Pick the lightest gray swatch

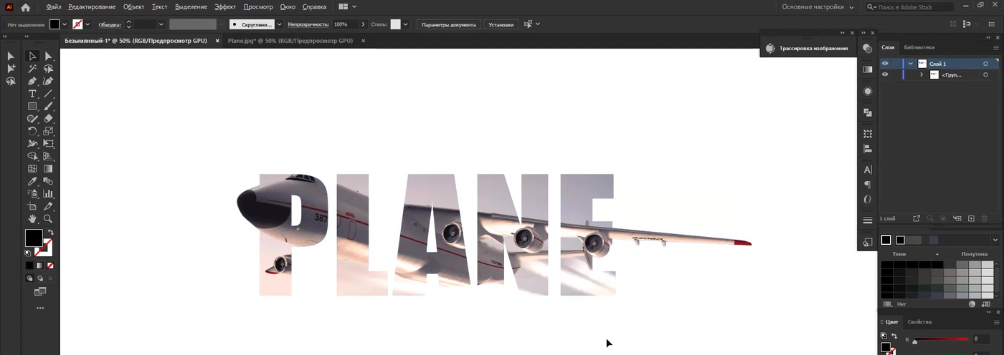[x=988, y=265]
